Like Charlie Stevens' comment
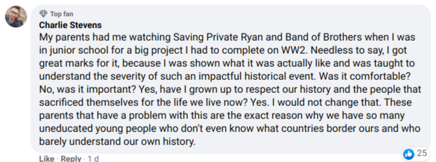The height and width of the screenshot is (162, 436). [x=46, y=159]
